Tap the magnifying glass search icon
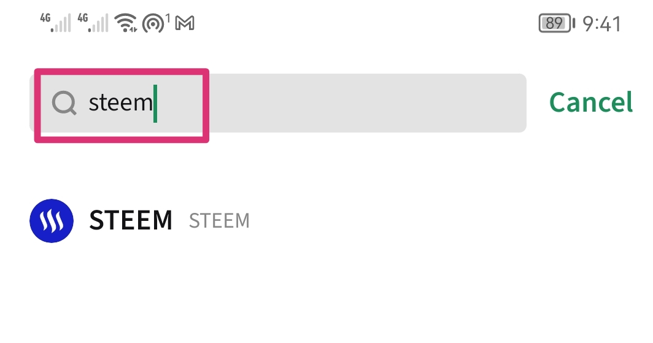 pyautogui.click(x=64, y=103)
